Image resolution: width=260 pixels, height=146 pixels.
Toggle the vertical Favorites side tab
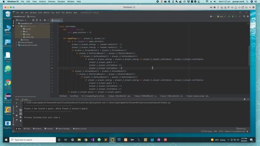pyautogui.click(x=13, y=121)
